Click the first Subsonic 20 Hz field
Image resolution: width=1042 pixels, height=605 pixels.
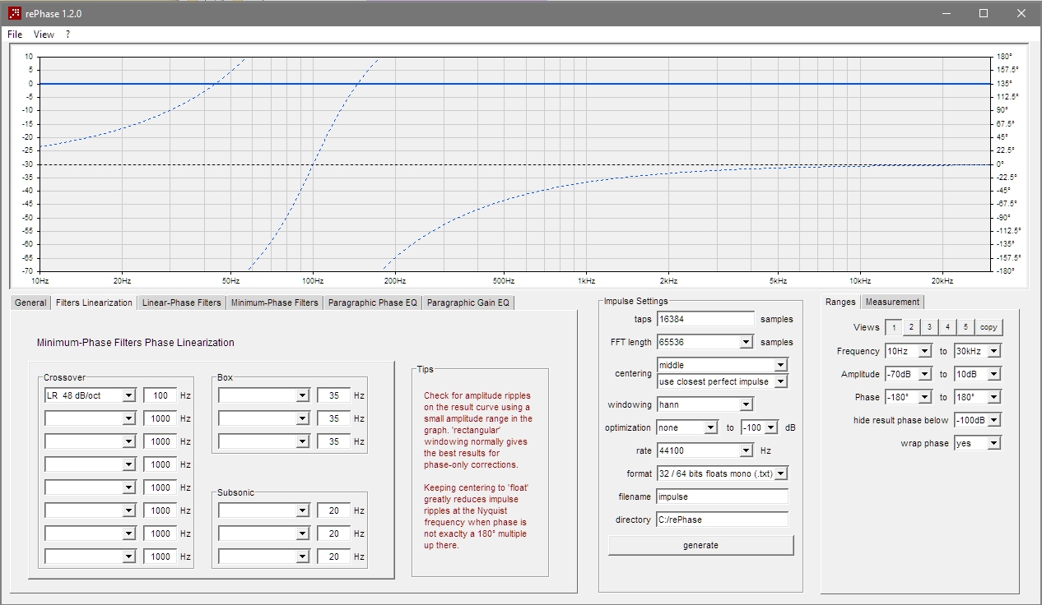(334, 510)
